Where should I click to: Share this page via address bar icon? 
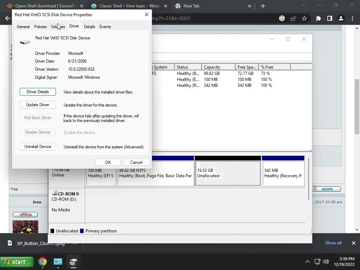tap(293, 18)
